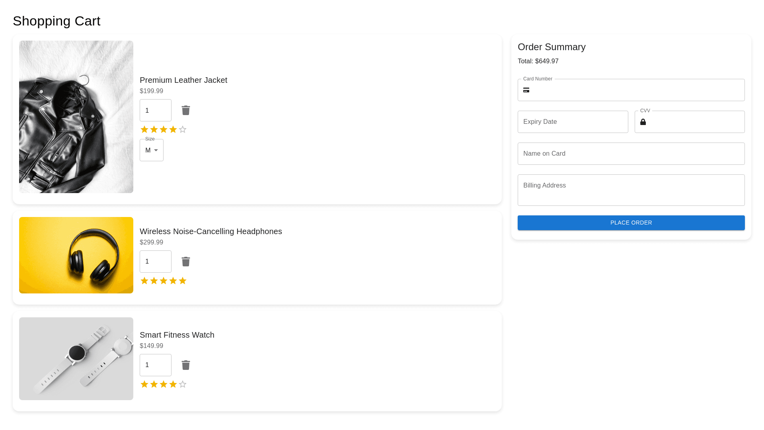Remove Wireless Headphones with trash icon
764x430 pixels.
pos(186,262)
